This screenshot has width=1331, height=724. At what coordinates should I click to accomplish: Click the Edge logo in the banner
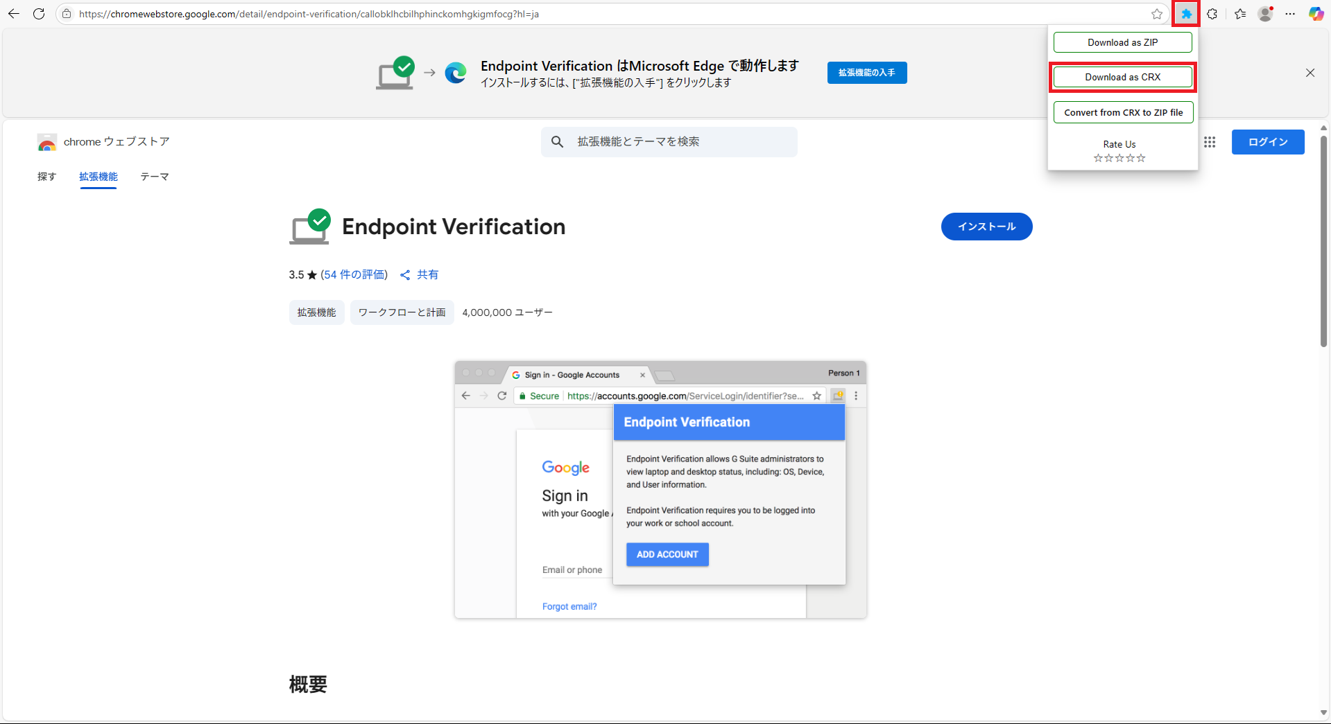coord(456,73)
